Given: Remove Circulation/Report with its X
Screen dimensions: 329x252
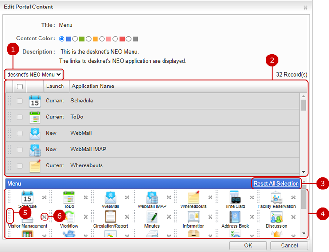Looking at the screenshot, I should tap(127, 217).
